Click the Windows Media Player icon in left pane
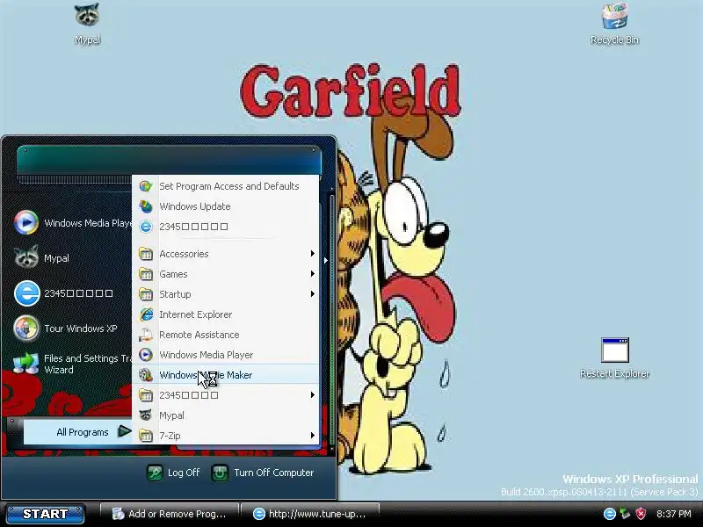 click(x=26, y=222)
